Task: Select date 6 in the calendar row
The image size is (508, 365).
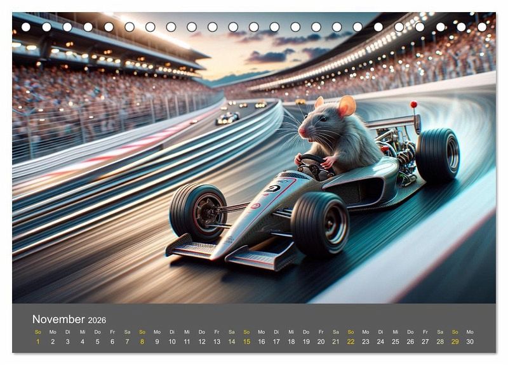Action: tap(112, 342)
